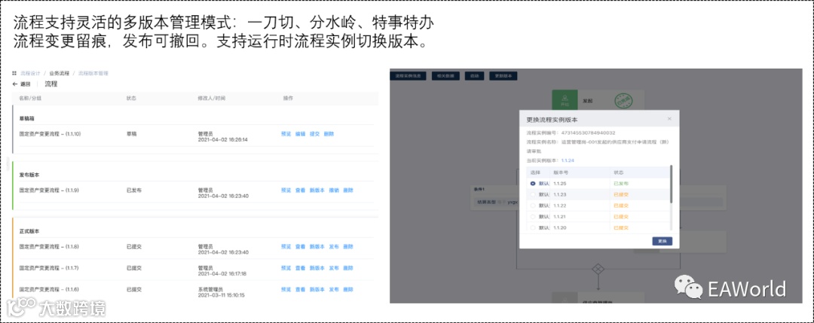Click the 更换 confirm button in the dialog

[x=662, y=241]
